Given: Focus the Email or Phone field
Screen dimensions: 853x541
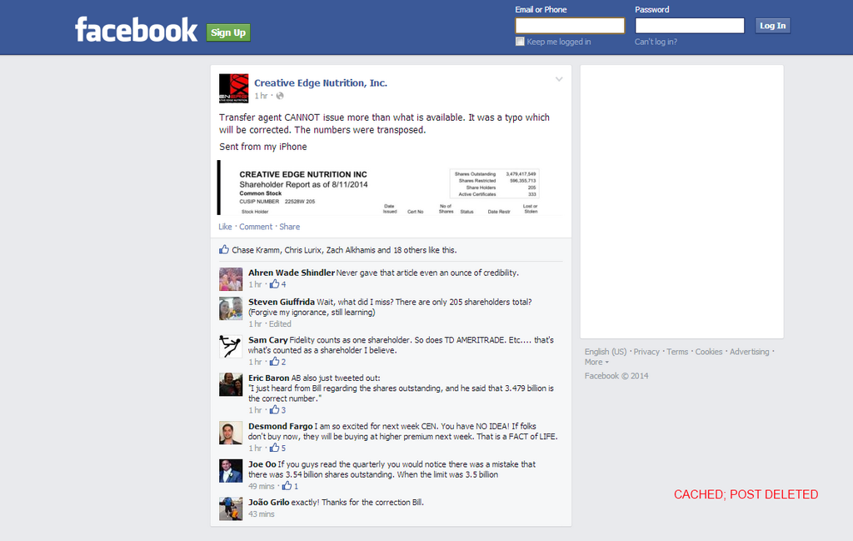Looking at the screenshot, I should click(570, 26).
